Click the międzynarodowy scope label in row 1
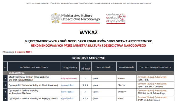This screenshot has width=177, height=101. [x=69, y=78]
